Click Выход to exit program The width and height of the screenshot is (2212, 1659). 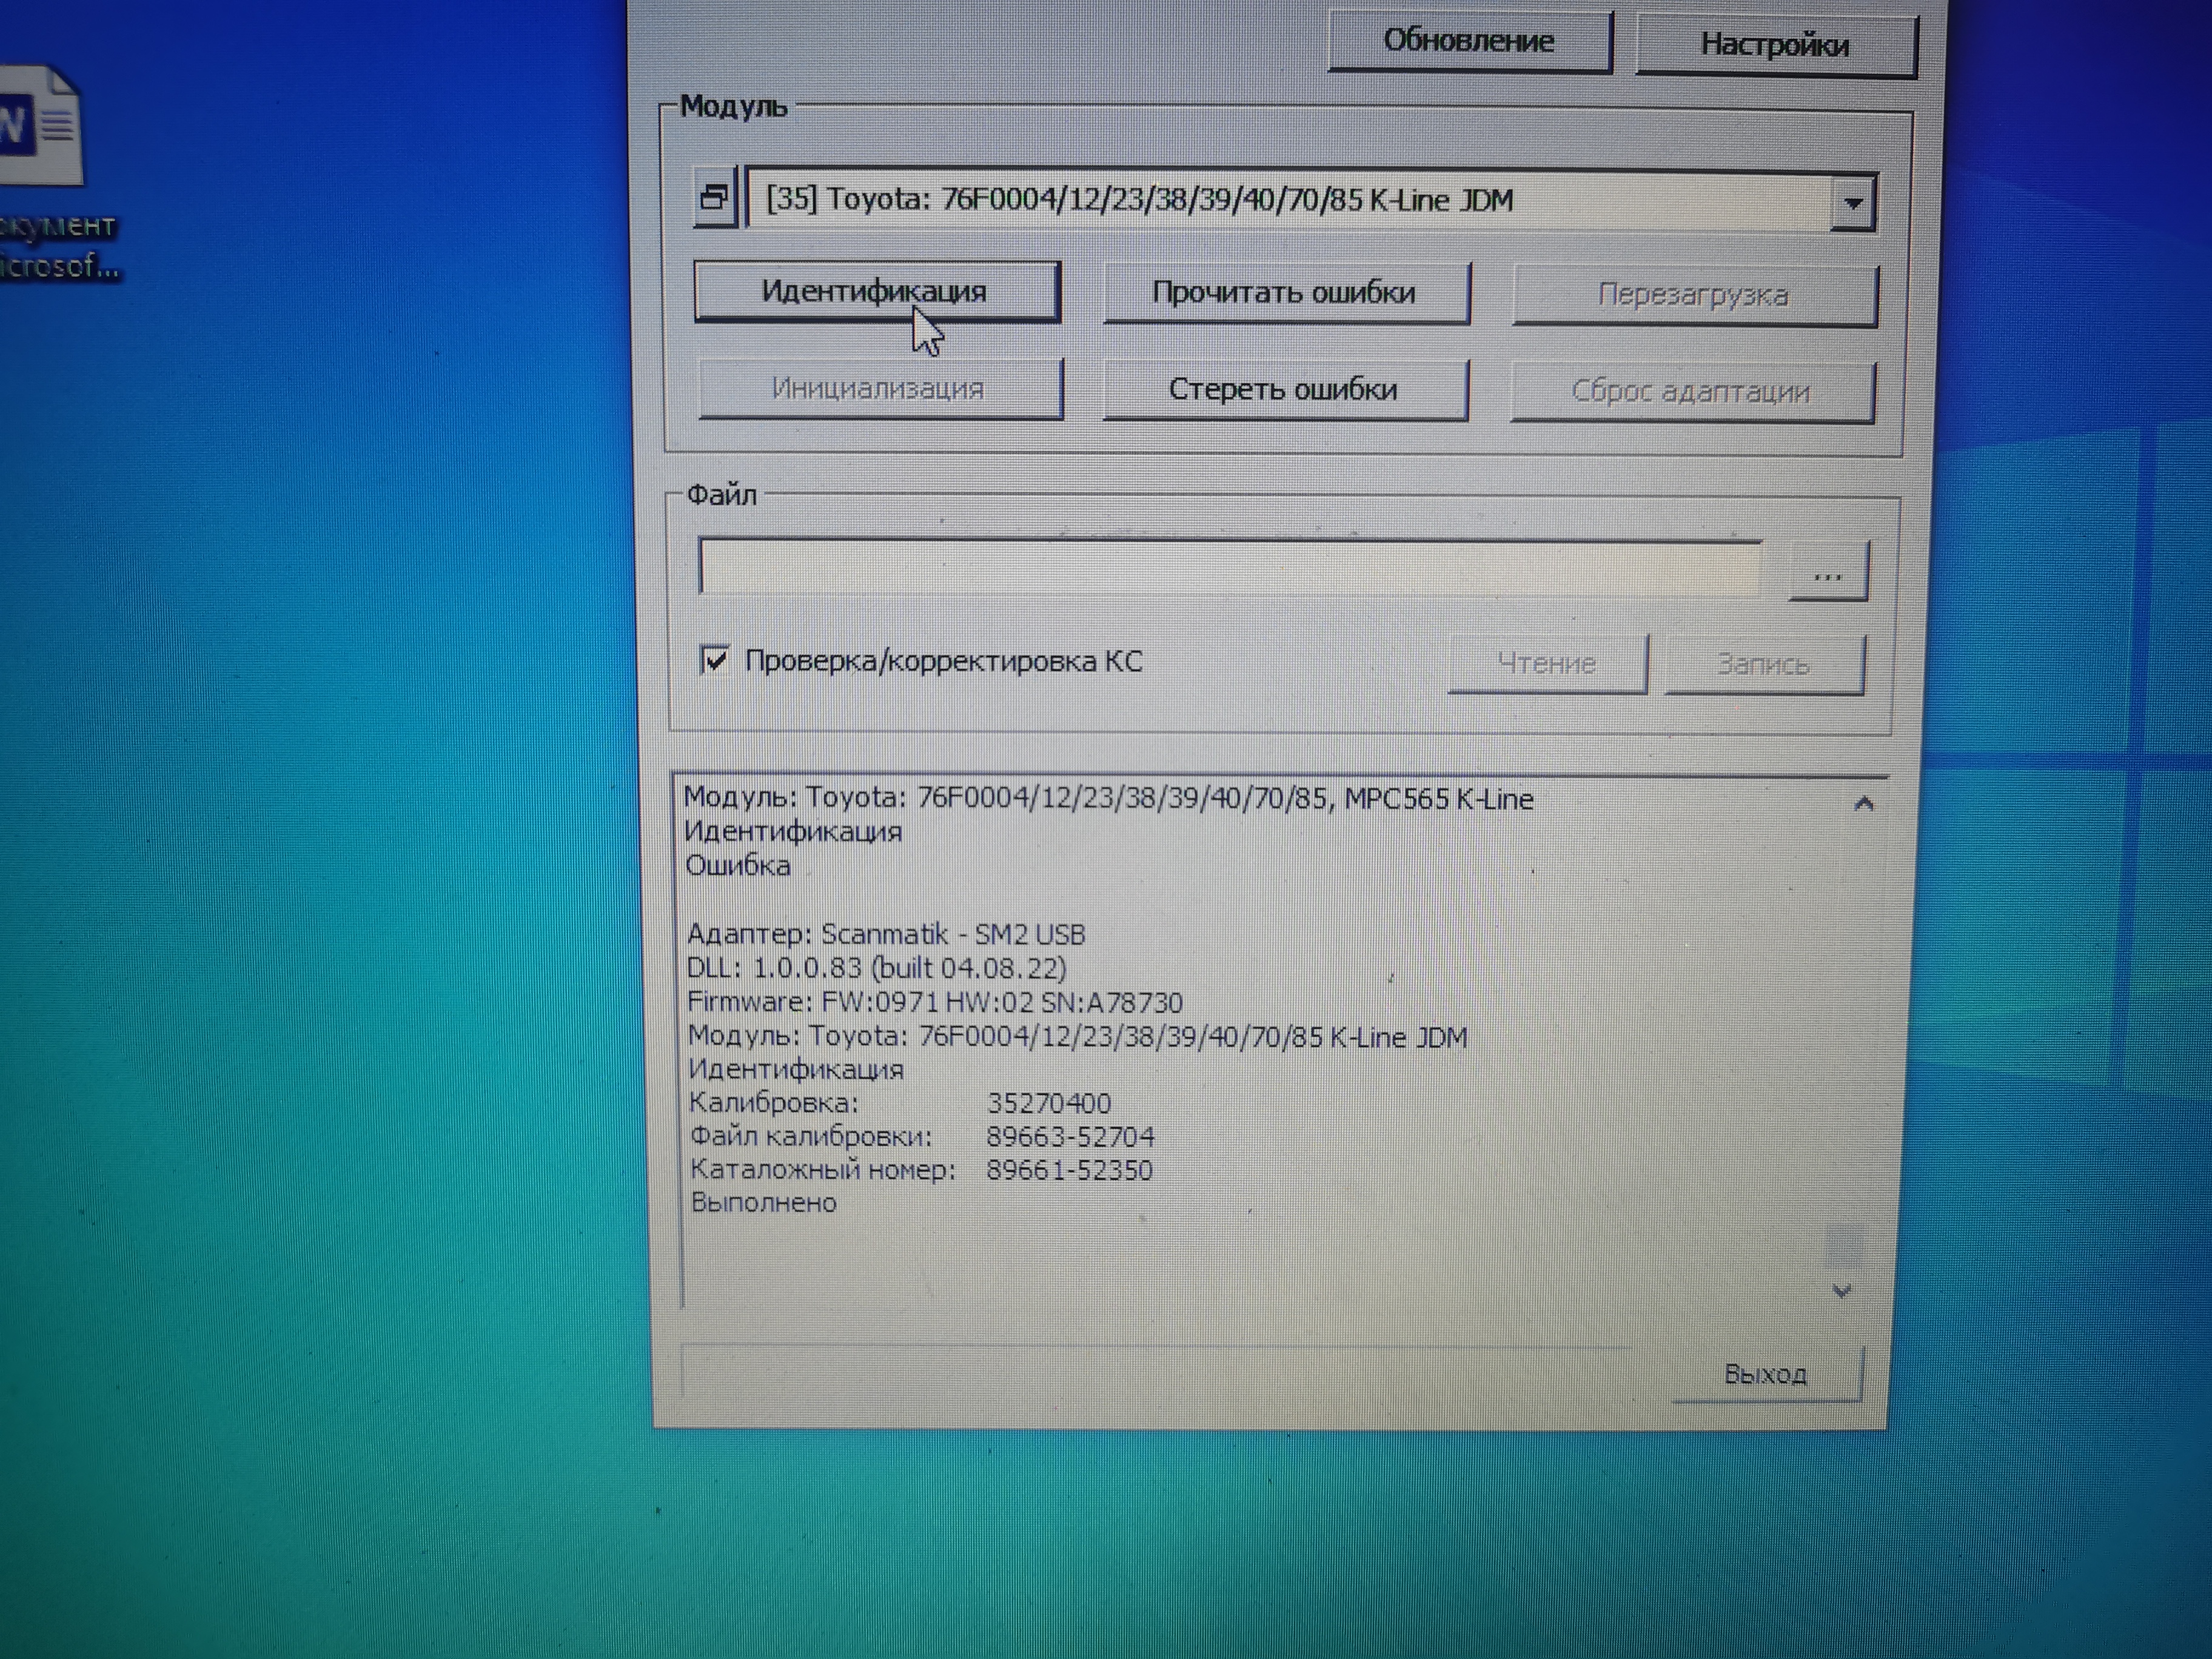1765,1374
